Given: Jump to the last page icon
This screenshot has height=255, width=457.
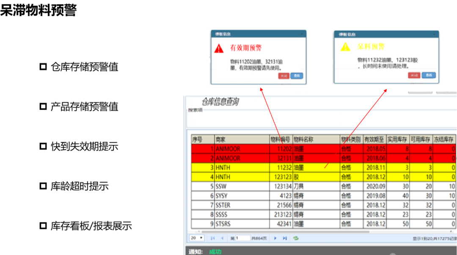Looking at the screenshot, I should 285,238.
